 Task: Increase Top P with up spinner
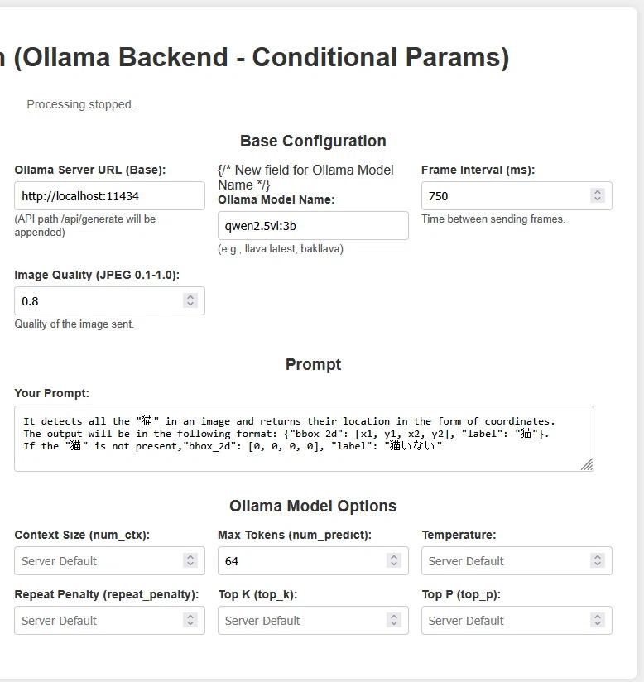[598, 617]
